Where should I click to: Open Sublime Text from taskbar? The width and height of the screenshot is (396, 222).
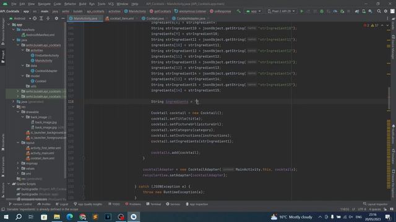click(95, 216)
